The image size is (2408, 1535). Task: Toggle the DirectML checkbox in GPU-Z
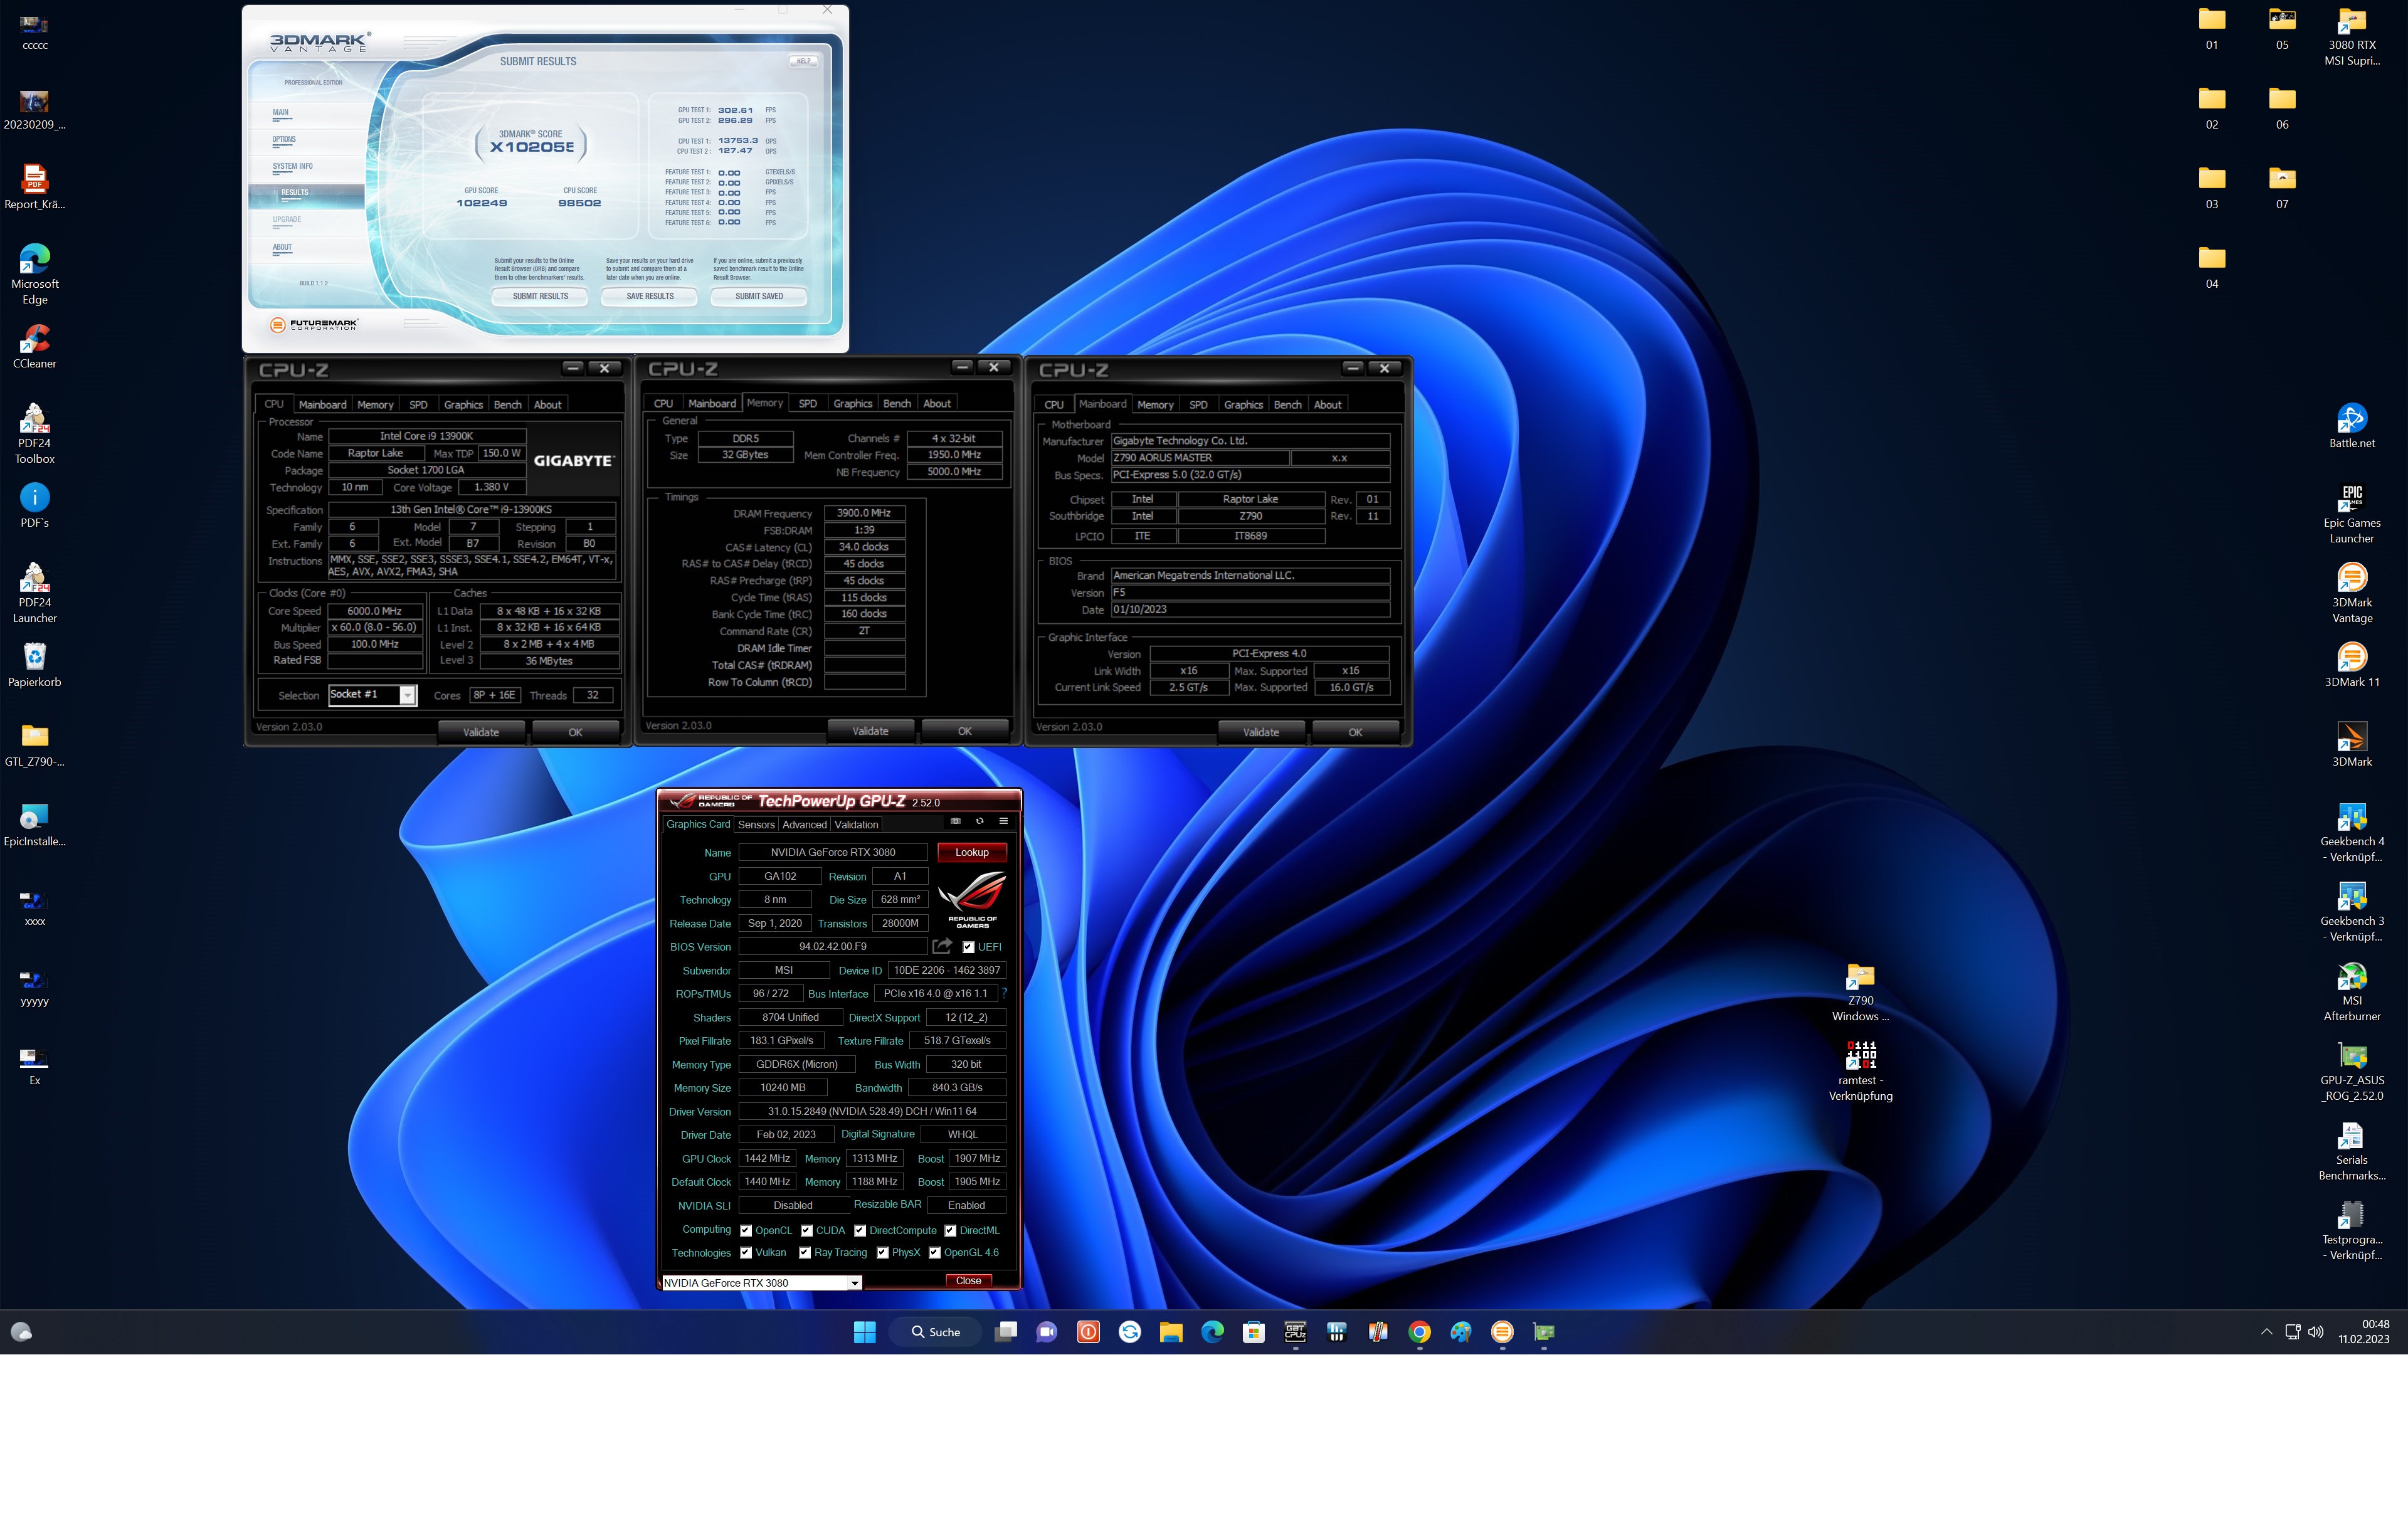pos(950,1230)
